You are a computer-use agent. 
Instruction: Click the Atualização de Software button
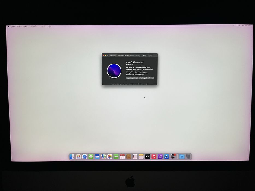coord(146,78)
